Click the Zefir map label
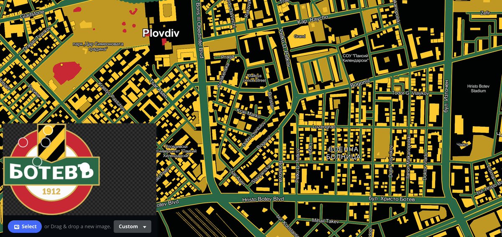502x237 pixels. [x=485, y=13]
